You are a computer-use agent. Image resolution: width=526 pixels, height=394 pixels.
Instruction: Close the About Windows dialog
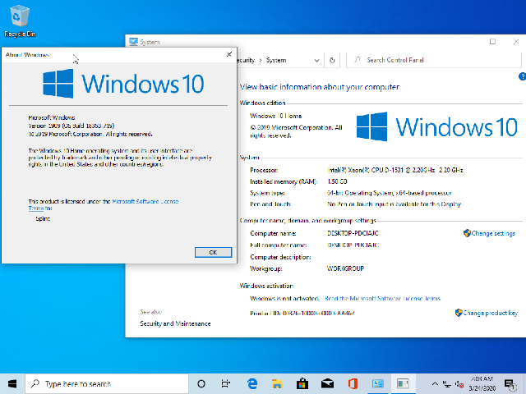pos(229,54)
